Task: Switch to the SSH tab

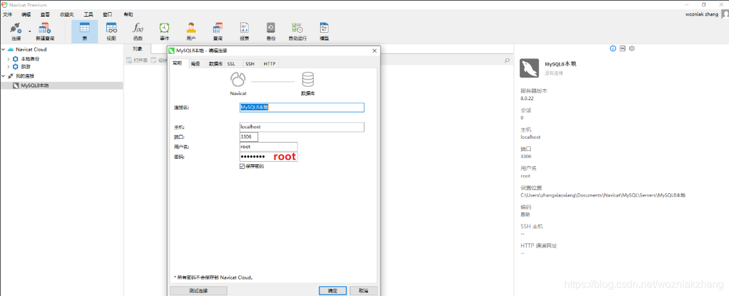Action: point(250,64)
